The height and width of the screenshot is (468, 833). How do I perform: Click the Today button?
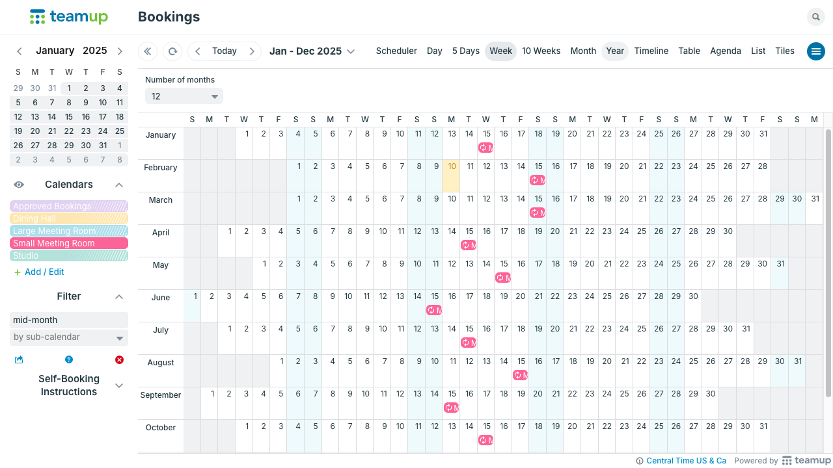tap(225, 51)
